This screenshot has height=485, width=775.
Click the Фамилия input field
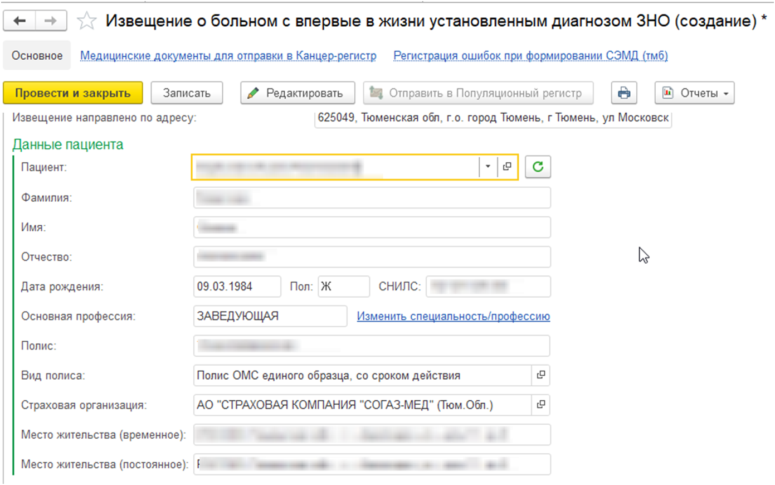[x=372, y=198]
